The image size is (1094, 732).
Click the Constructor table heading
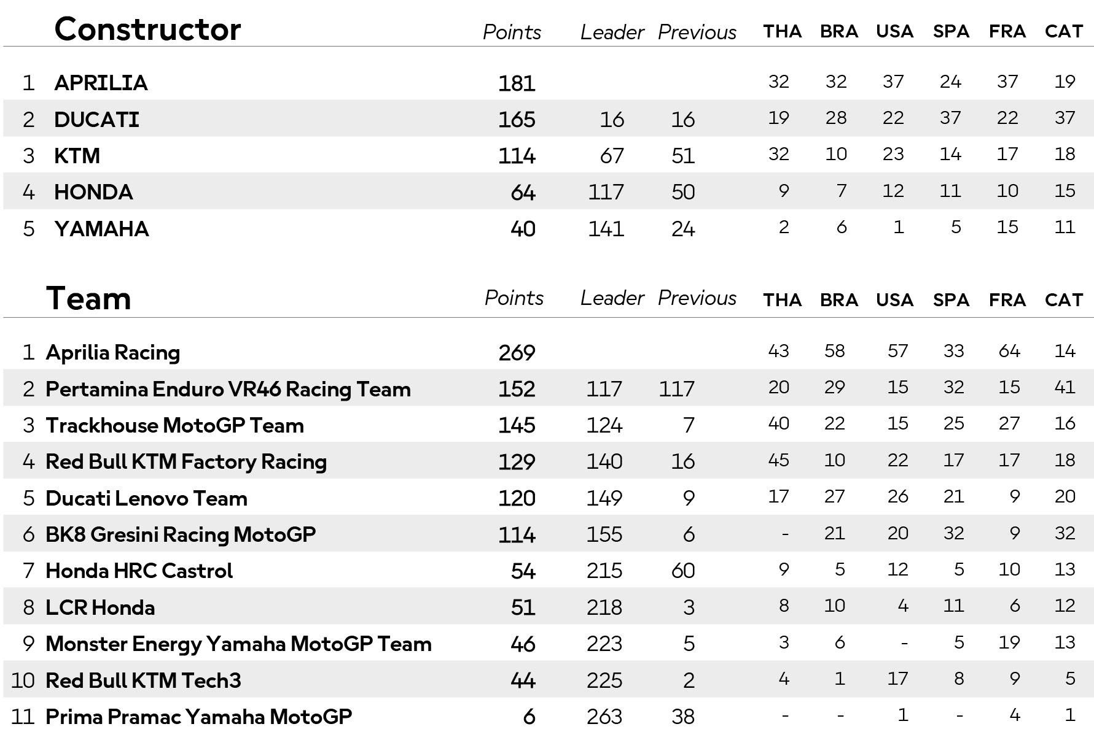pyautogui.click(x=147, y=29)
